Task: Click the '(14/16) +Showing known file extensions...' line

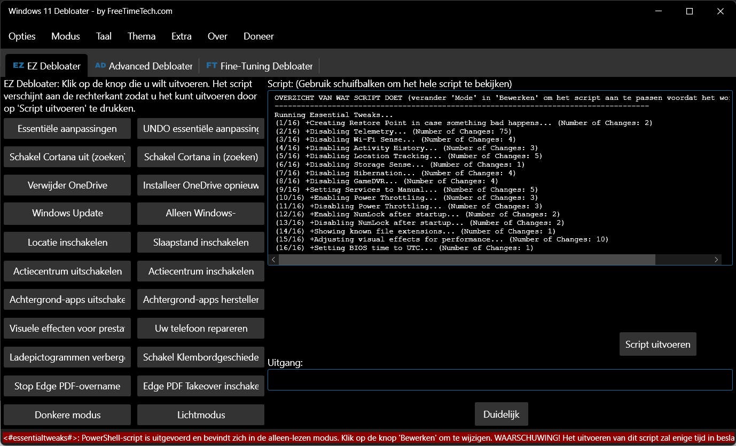Action: pyautogui.click(x=415, y=231)
